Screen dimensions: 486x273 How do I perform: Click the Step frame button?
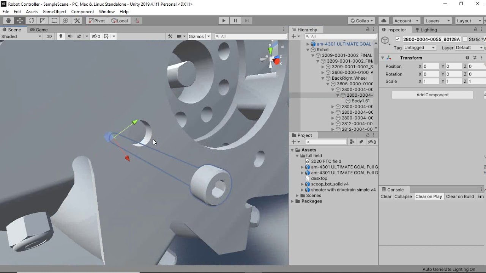pyautogui.click(x=247, y=21)
